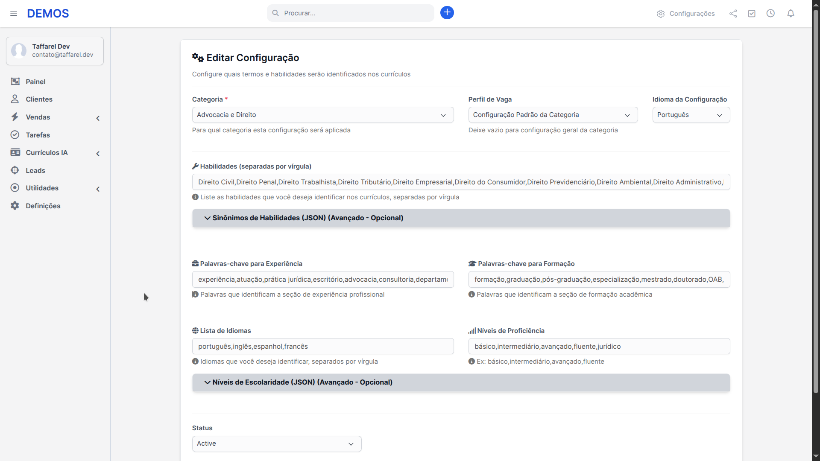Open the Tarefas section
This screenshot has width=820, height=461.
(38, 134)
